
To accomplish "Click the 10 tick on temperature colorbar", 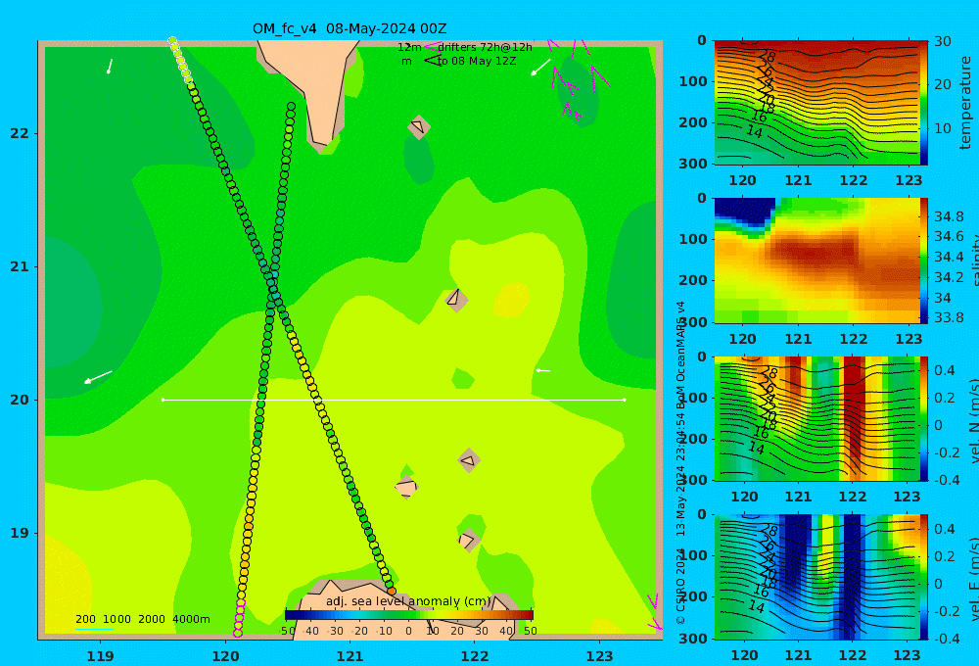I will (943, 128).
